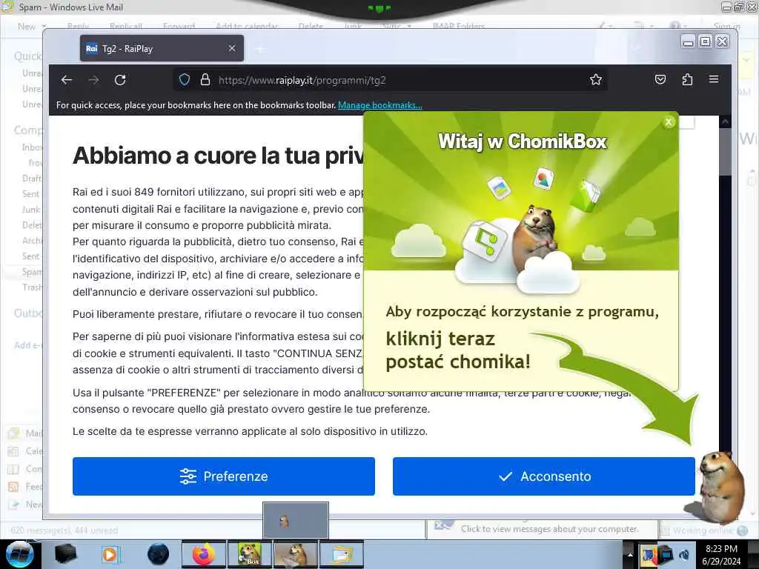Open the Firefox hamburger menu
This screenshot has height=569, width=759.
714,79
